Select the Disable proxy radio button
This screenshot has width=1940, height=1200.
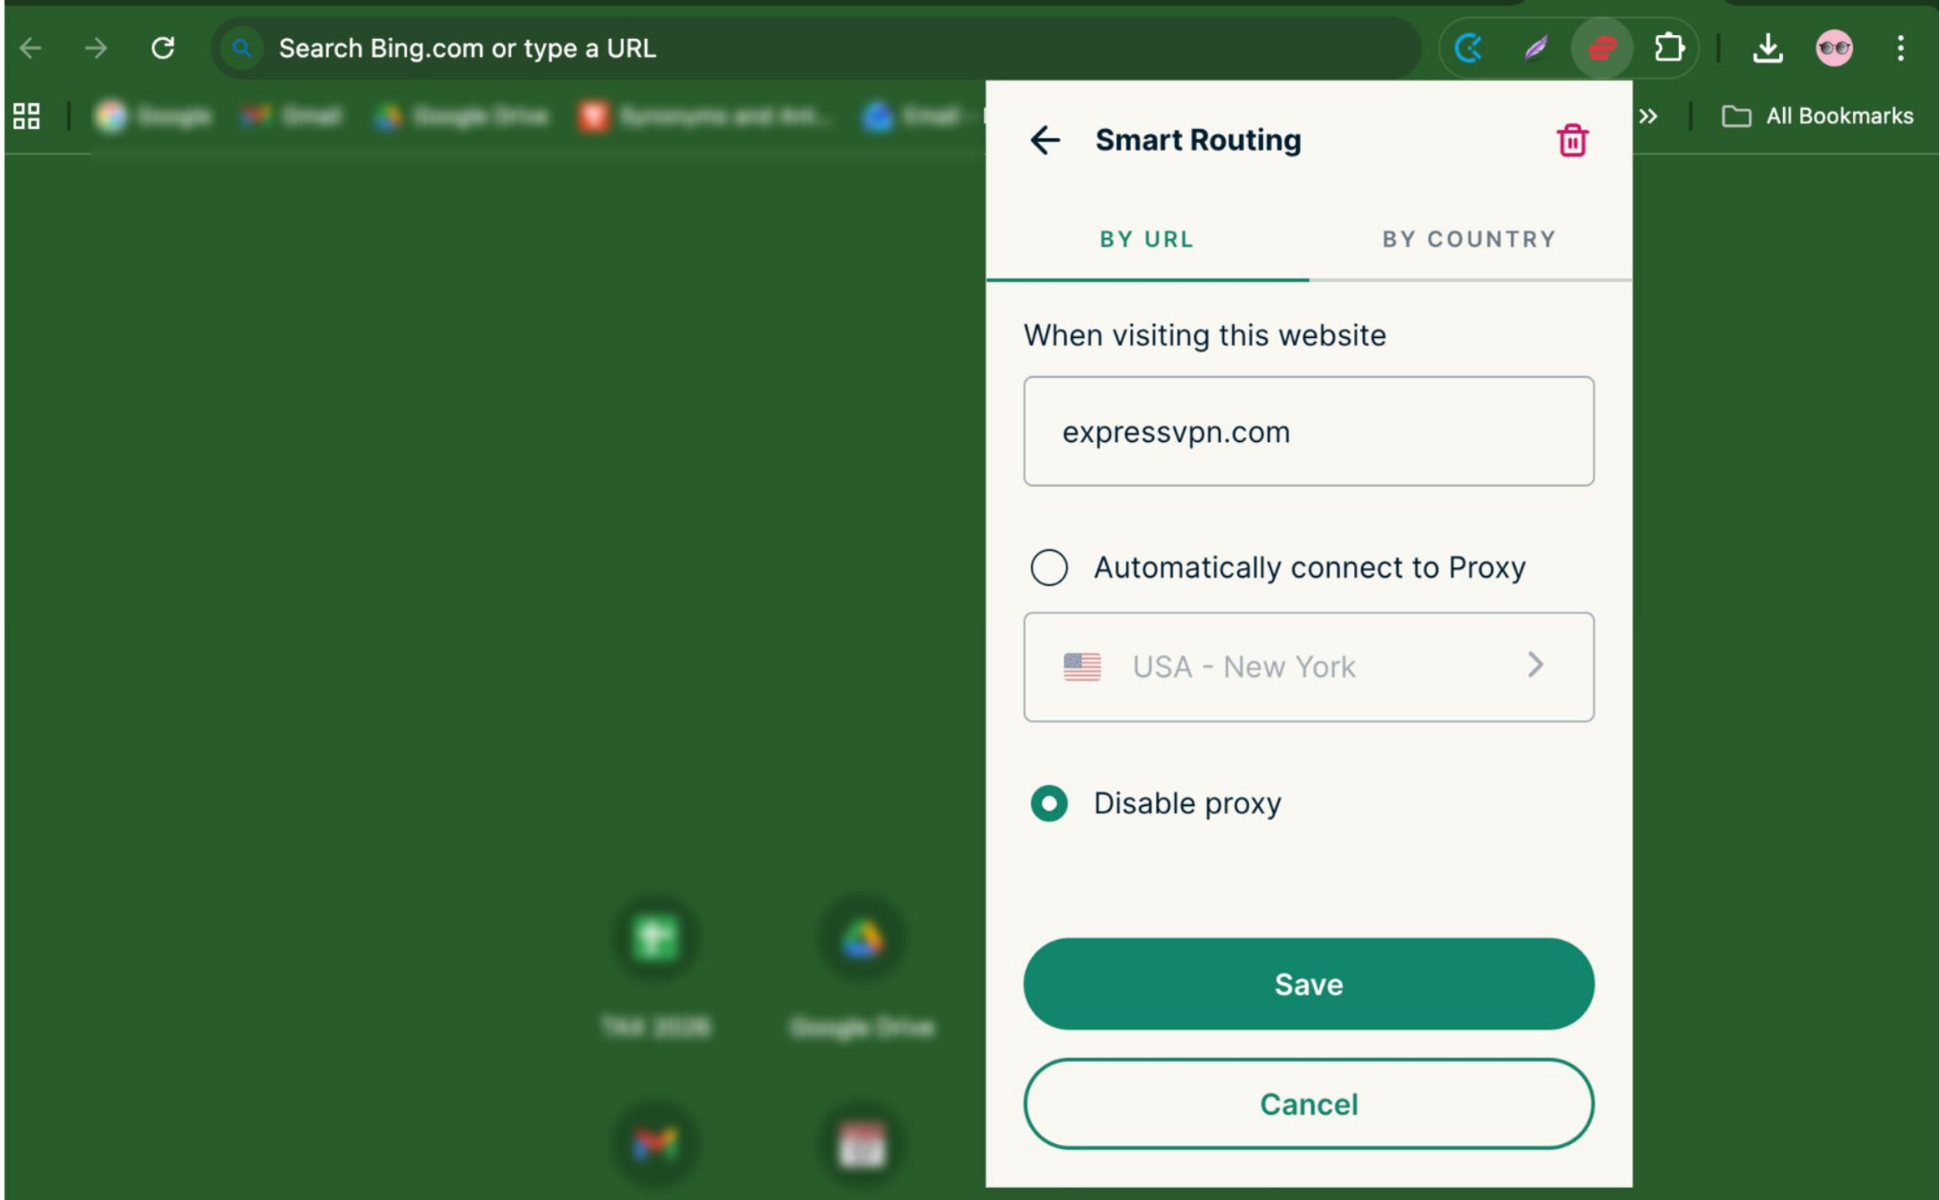(x=1049, y=804)
